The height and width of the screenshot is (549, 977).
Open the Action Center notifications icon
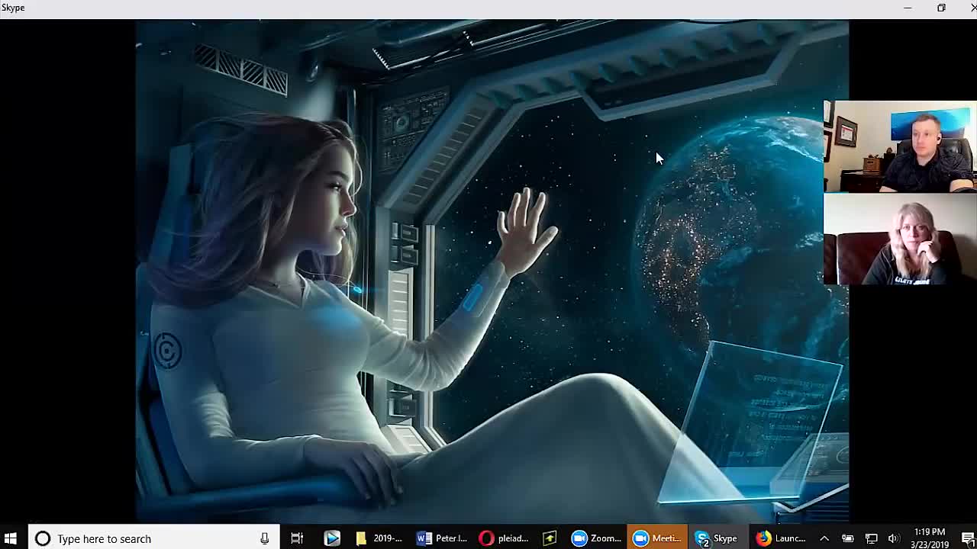967,538
